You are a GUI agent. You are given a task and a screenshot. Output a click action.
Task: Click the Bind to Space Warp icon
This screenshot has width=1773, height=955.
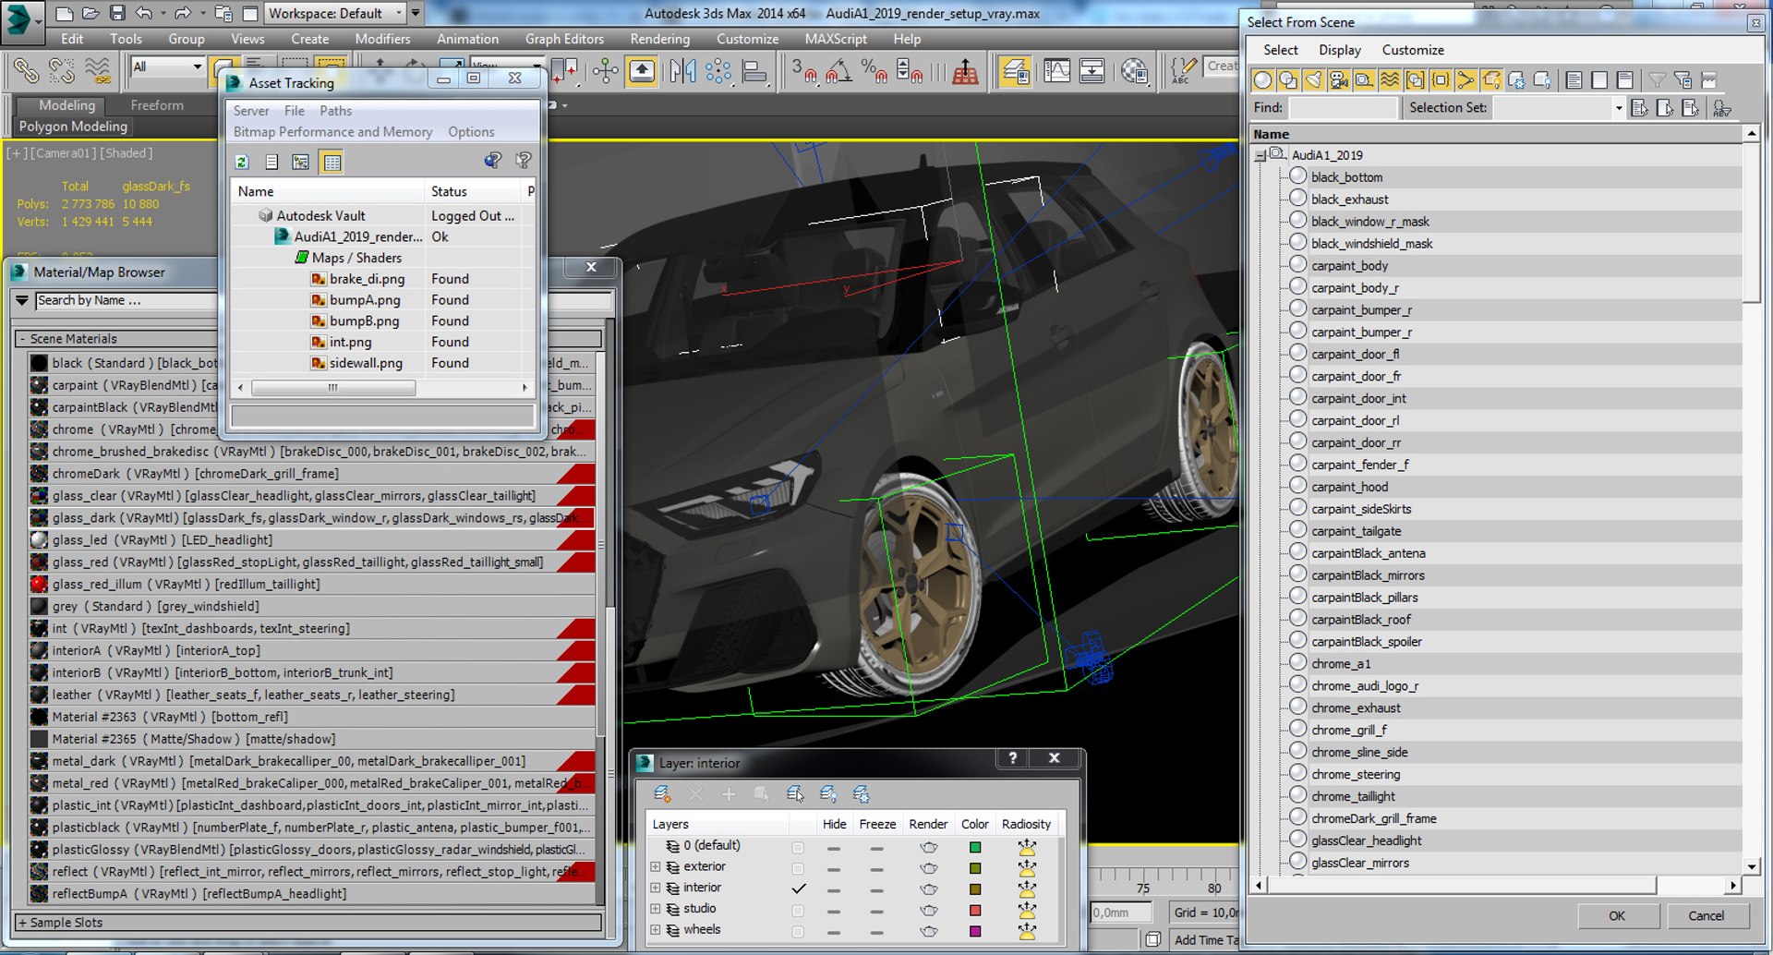[97, 71]
